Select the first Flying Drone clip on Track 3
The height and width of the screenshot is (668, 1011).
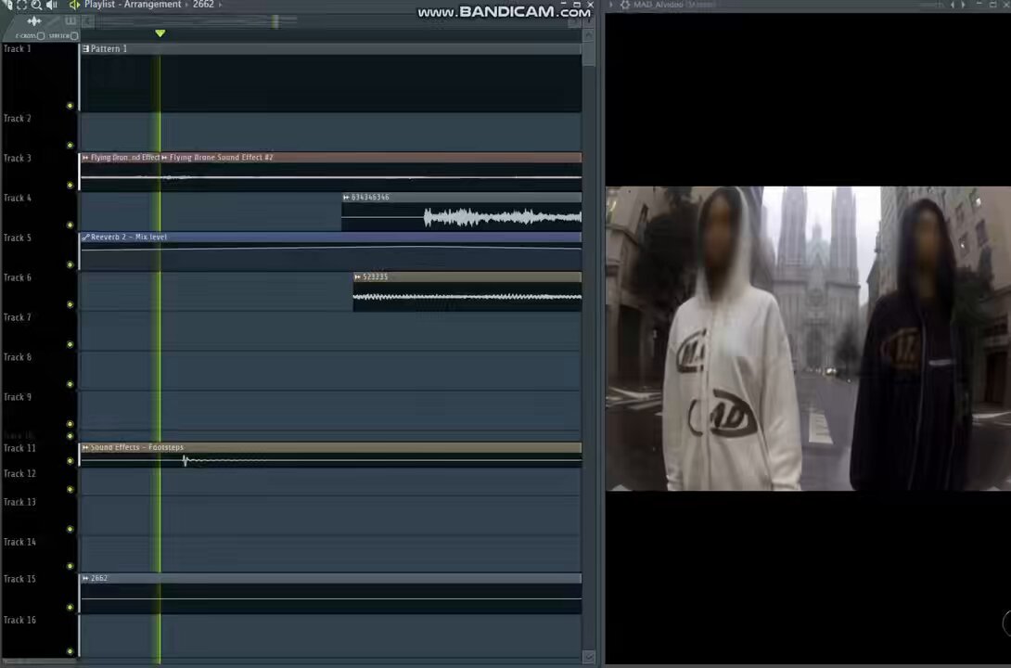120,172
